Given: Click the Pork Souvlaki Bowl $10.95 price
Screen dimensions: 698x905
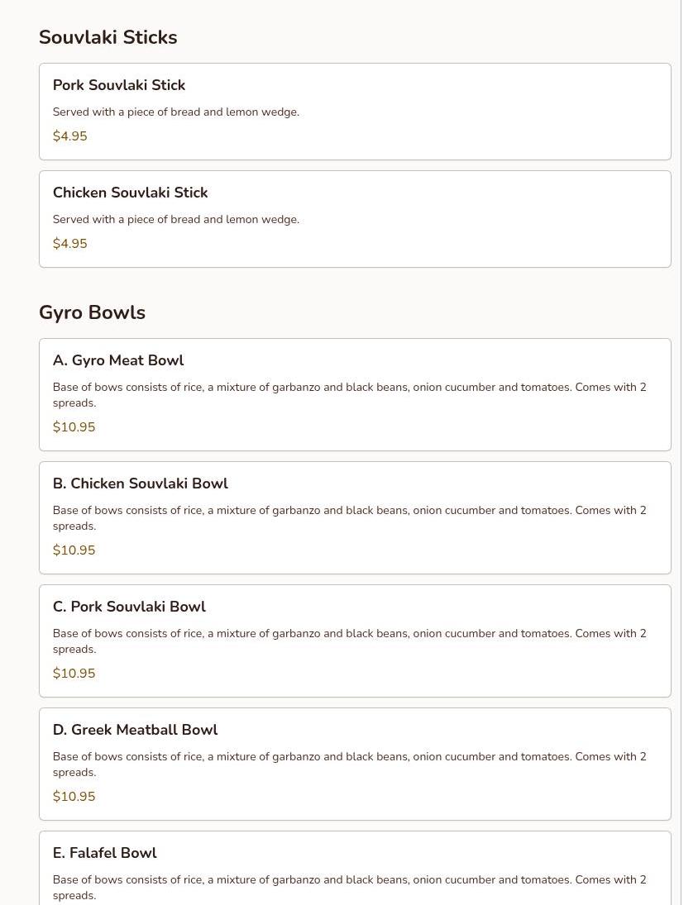Looking at the screenshot, I should [74, 674].
